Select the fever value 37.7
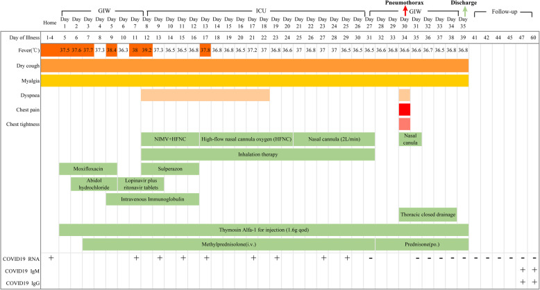The image size is (540, 290). coord(88,50)
